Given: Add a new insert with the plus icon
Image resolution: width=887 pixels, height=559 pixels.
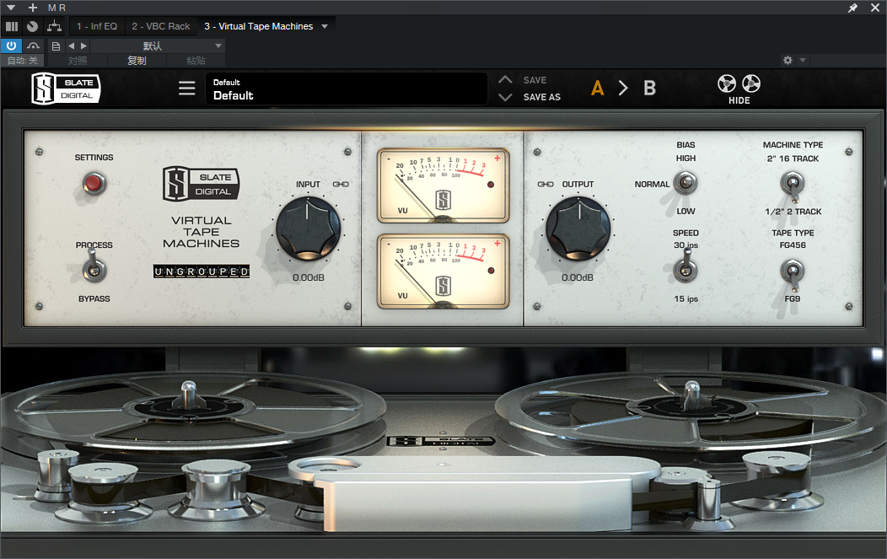Looking at the screenshot, I should click(33, 8).
